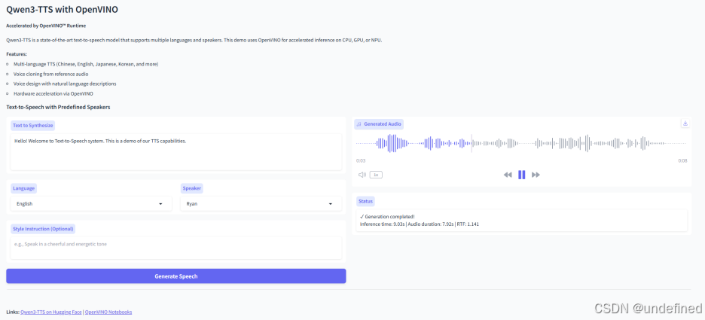The height and width of the screenshot is (320, 705).
Task: Seek within the audio waveform
Action: (521, 143)
